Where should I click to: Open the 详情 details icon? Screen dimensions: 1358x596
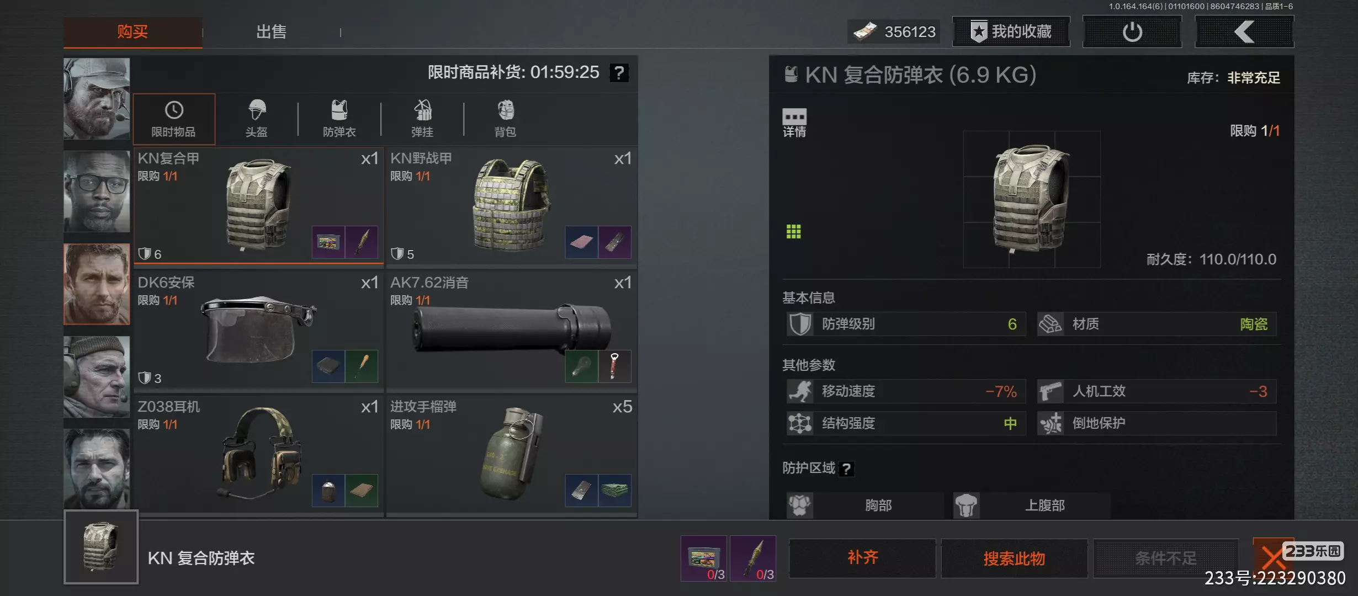tap(794, 123)
